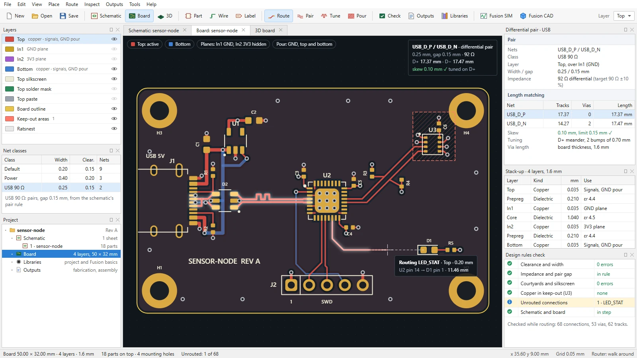The image size is (637, 358).
Task: Choose the Tune length tool
Action: pos(330,16)
